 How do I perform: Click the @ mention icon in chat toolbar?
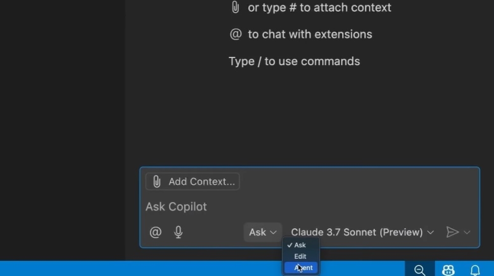click(155, 232)
